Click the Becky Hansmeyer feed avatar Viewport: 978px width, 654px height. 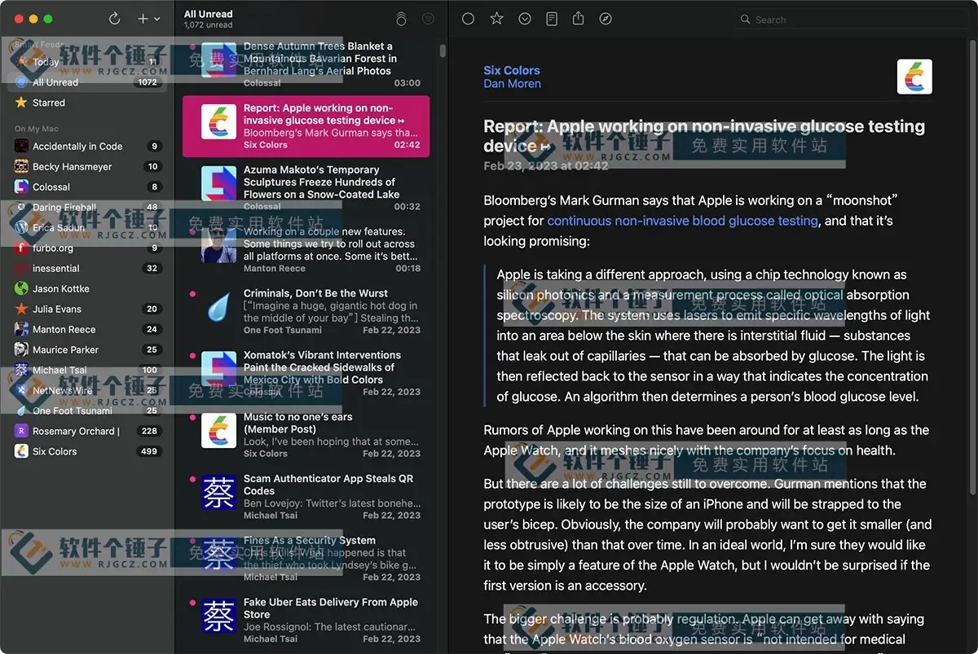tap(21, 167)
